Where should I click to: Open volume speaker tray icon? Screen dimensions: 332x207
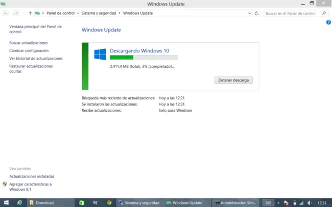click(x=310, y=203)
